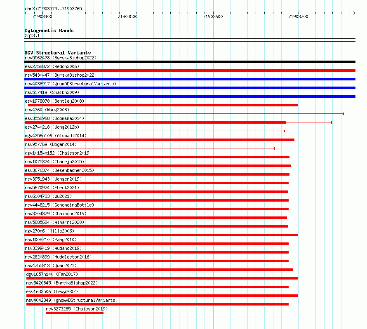Click the end marker of nsv957769 line
Viewport: 367px width, 329px height.
click(x=274, y=148)
